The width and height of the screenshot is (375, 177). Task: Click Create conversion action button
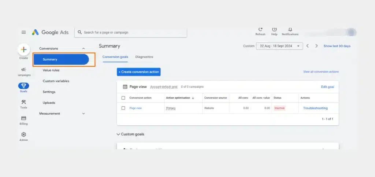click(x=139, y=72)
